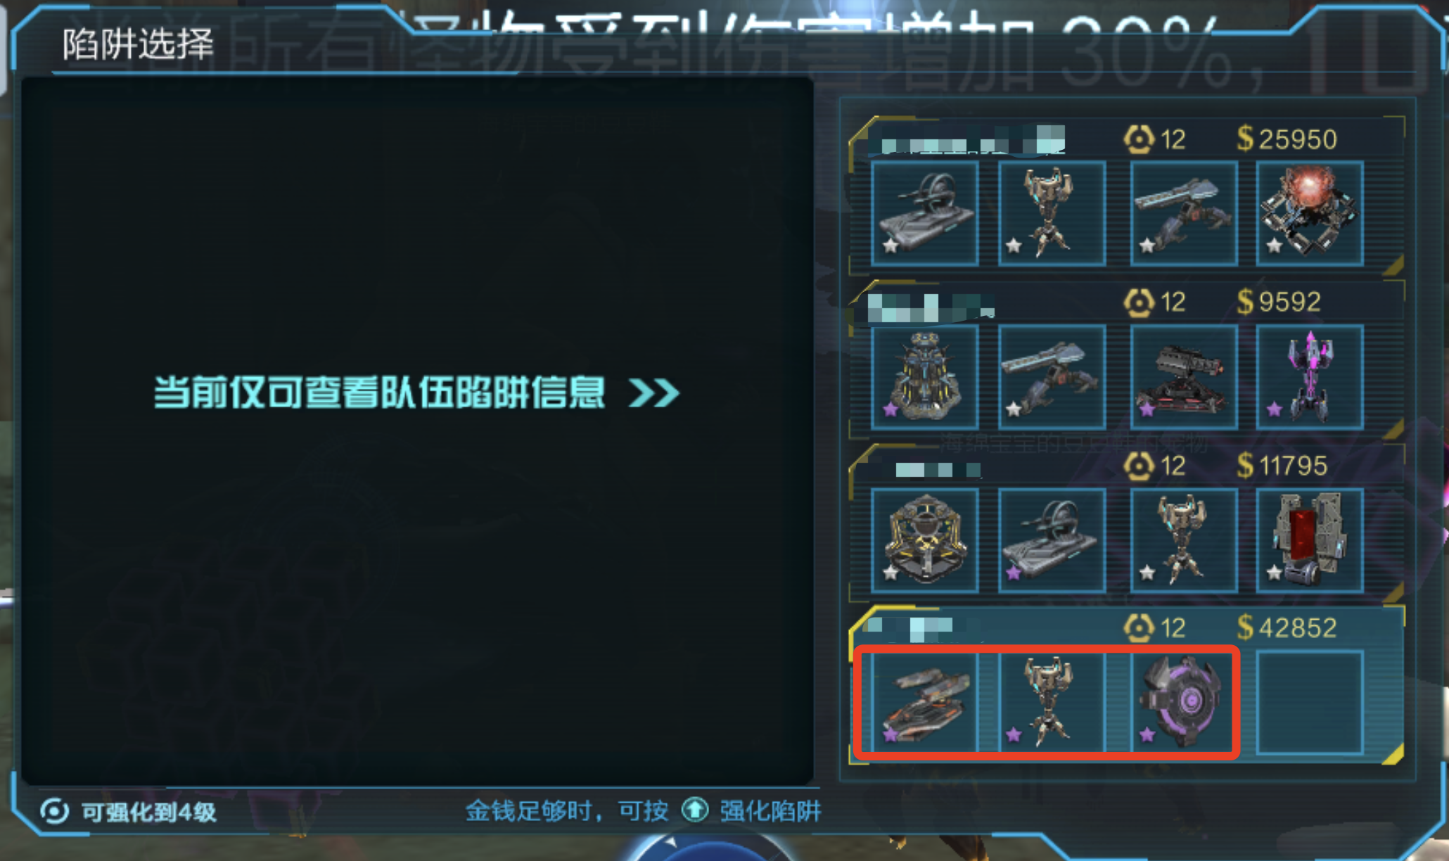Select the rail gun trap in first row

tap(1184, 213)
